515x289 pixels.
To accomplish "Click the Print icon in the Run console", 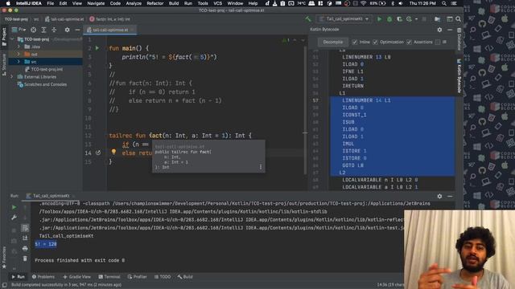I will point(25,249).
